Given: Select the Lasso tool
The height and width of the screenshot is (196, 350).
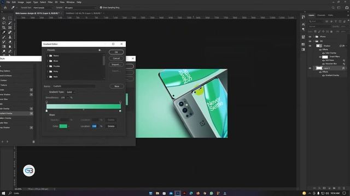Looking at the screenshot, I should pyautogui.click(x=4, y=23).
